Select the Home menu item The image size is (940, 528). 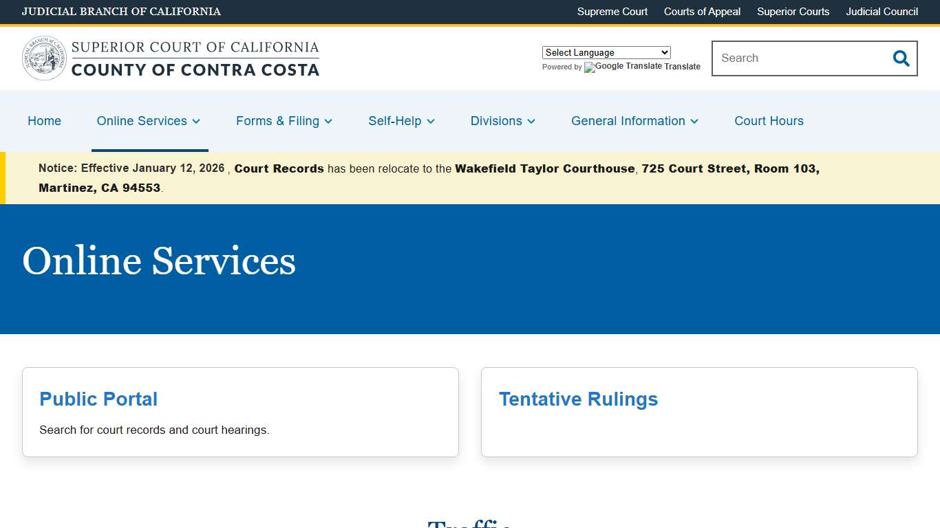click(44, 121)
